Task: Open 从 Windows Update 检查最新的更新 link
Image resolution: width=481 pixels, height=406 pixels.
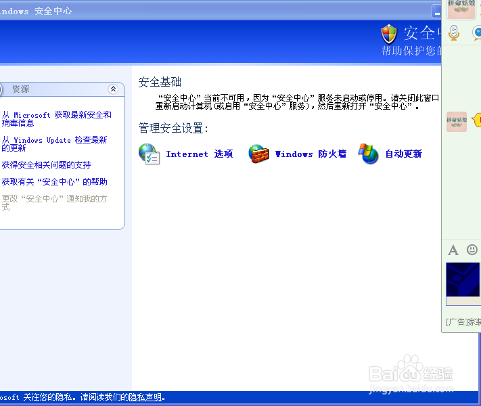Action: pos(54,144)
